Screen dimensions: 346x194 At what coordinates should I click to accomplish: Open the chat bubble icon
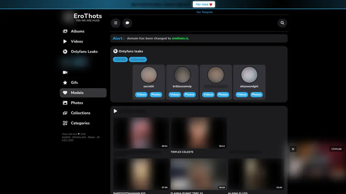[127, 23]
